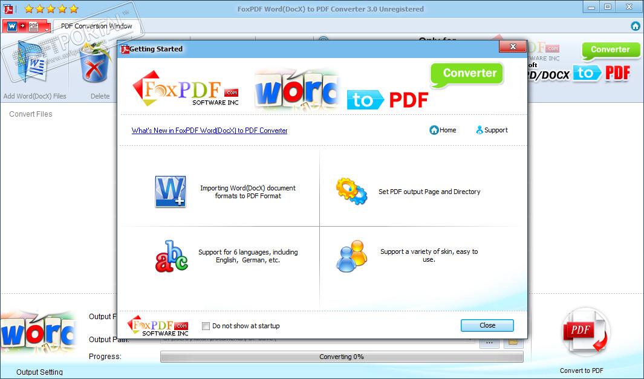Click the Add Word(DocX) Files icon

pos(32,63)
